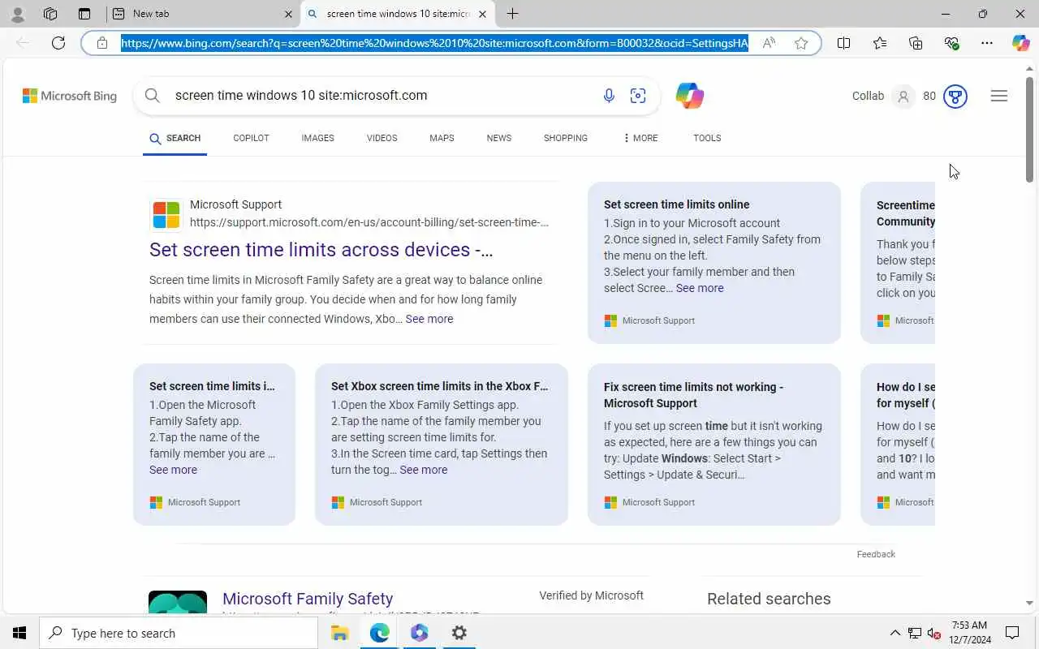Open the Favorites list icon

880,43
